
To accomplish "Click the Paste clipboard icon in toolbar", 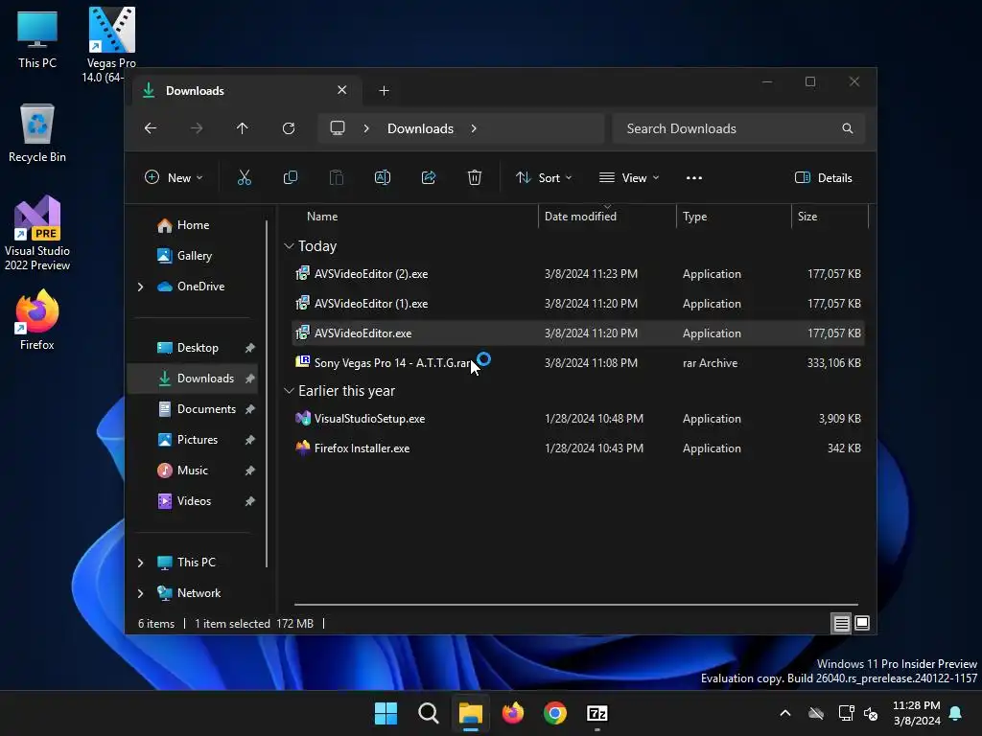I will coord(337,177).
